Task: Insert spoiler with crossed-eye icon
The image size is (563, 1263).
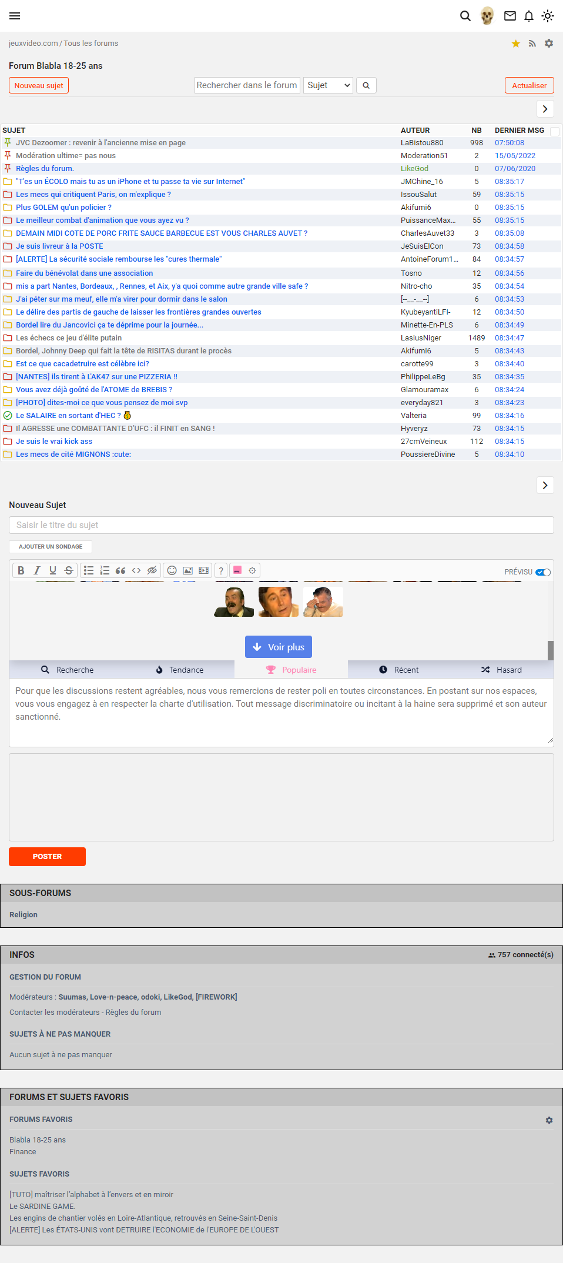Action: 152,570
